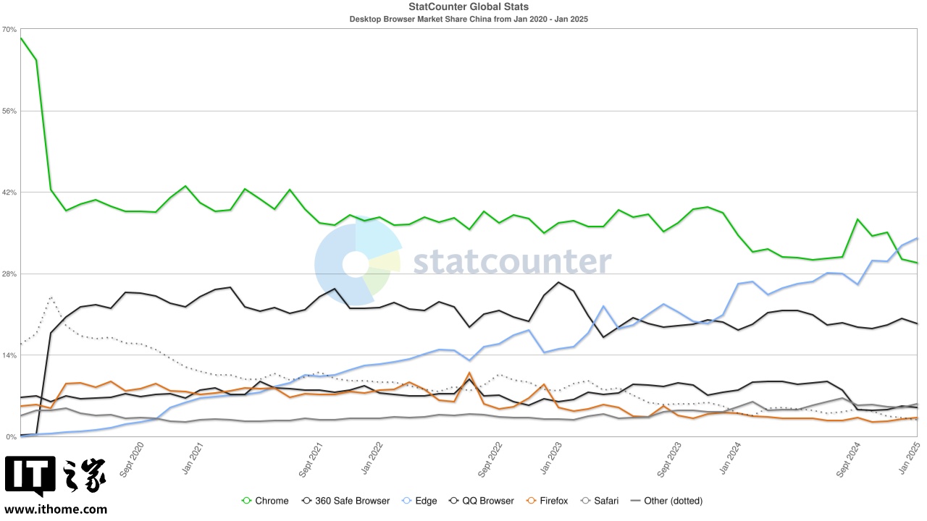Viewport: 927px width, 521px height.
Task: Click the orange Firefox legend marker
Action: (532, 501)
